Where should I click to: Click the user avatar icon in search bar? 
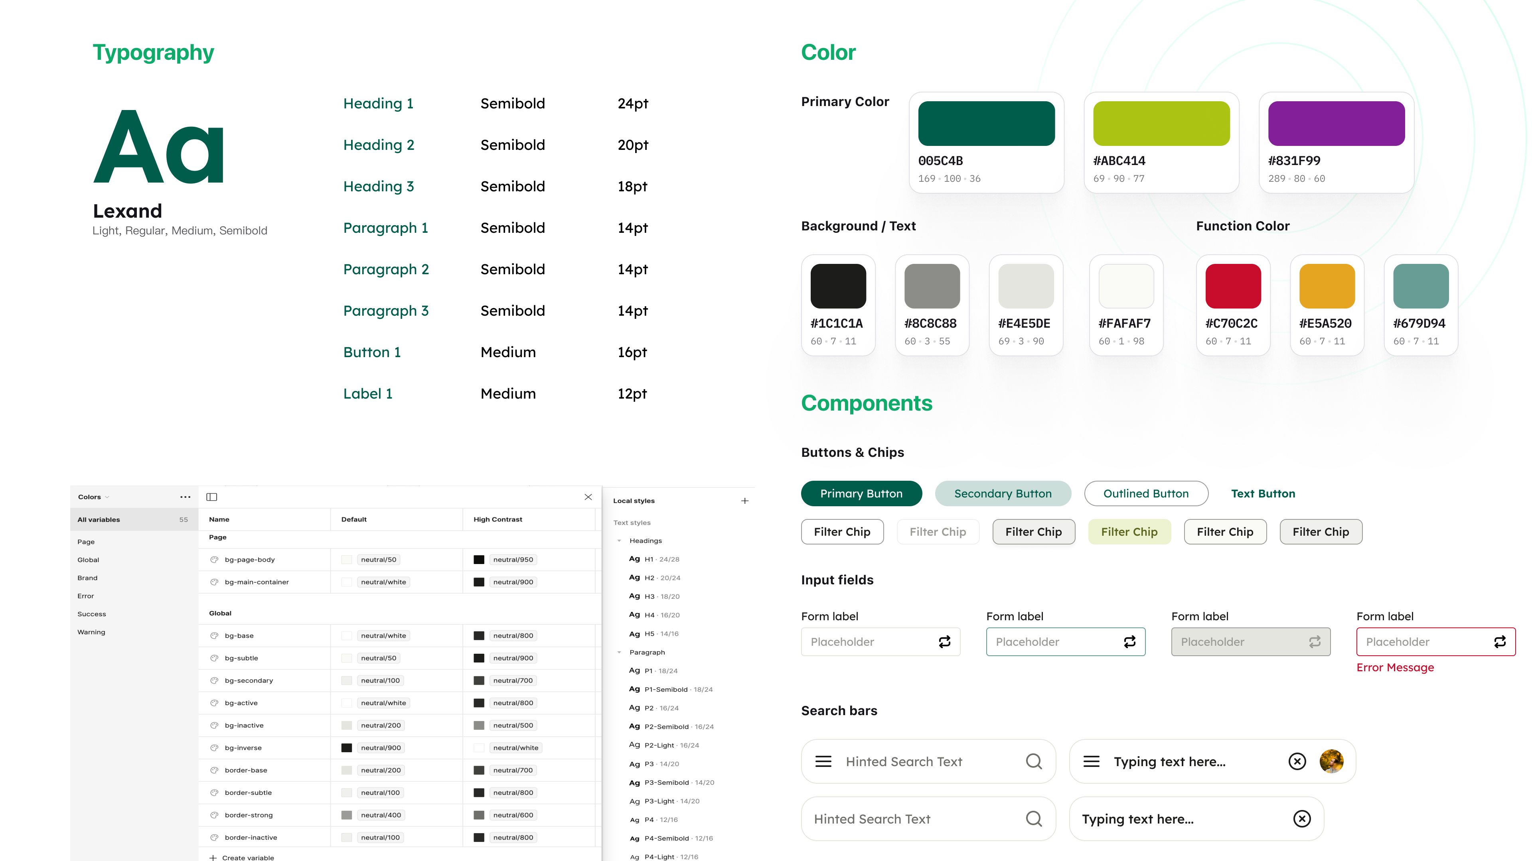(x=1331, y=761)
